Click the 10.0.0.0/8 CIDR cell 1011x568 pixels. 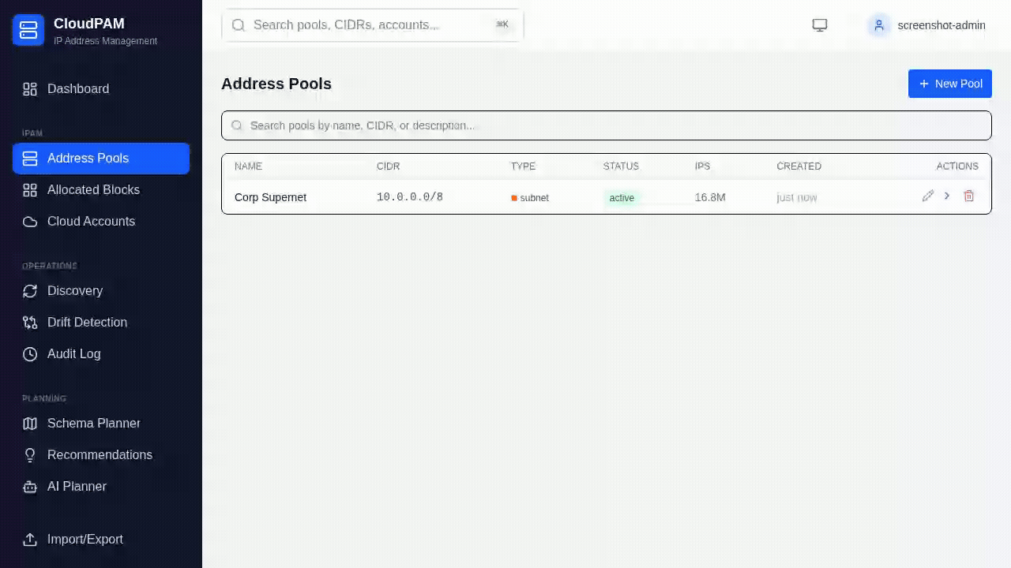410,197
